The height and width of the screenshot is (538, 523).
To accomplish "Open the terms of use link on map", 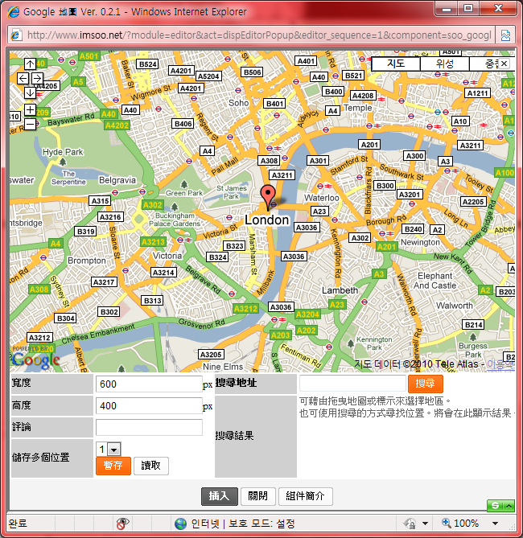I will [x=500, y=364].
